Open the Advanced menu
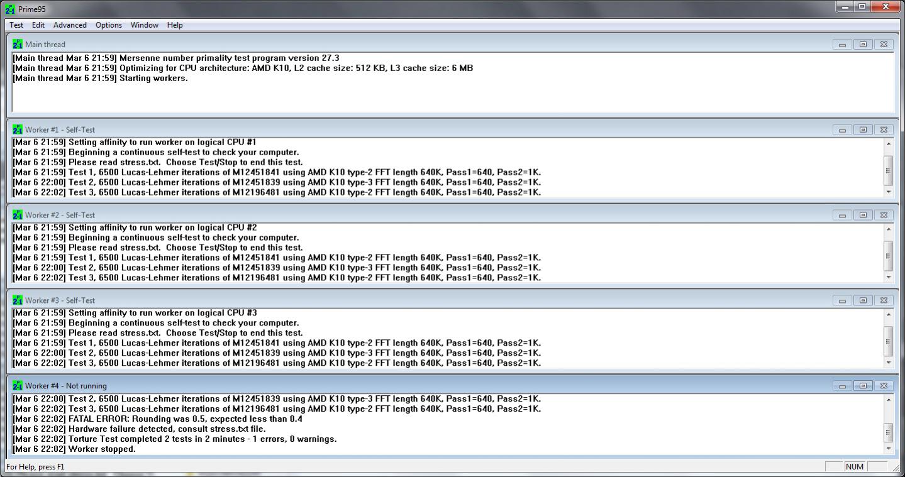Image resolution: width=905 pixels, height=477 pixels. (x=70, y=25)
